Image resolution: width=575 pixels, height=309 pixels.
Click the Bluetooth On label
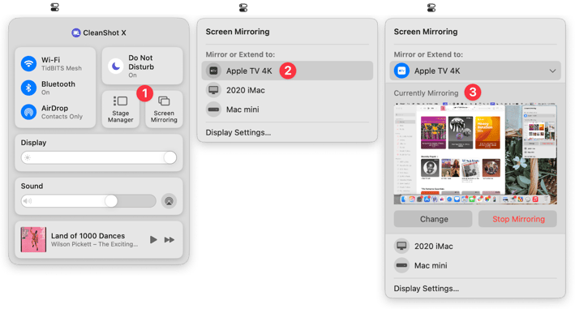pos(58,88)
